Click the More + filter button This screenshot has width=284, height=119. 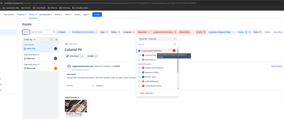click(x=257, y=32)
